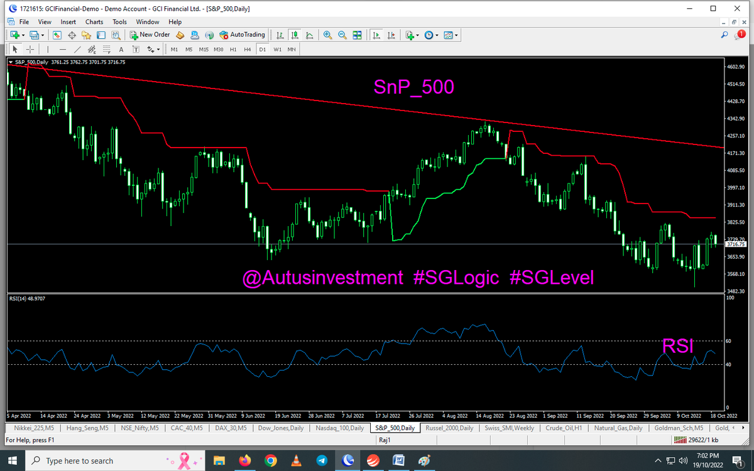The image size is (754, 471).
Task: Open Telegram from the taskbar
Action: [x=322, y=461]
